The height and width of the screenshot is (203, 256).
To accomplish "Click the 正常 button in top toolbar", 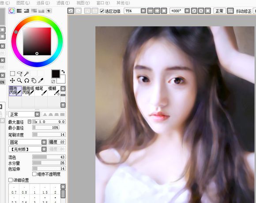I will pos(219,11).
